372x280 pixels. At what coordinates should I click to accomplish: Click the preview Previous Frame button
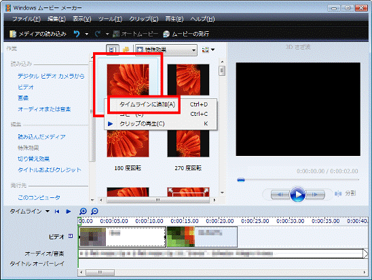click(280, 195)
